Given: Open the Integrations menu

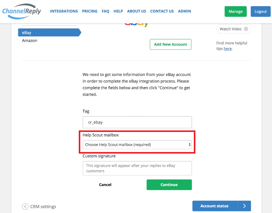Looking at the screenshot, I should pos(64,11).
